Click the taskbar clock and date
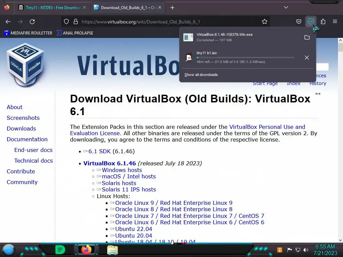343x257 pixels. point(325,250)
